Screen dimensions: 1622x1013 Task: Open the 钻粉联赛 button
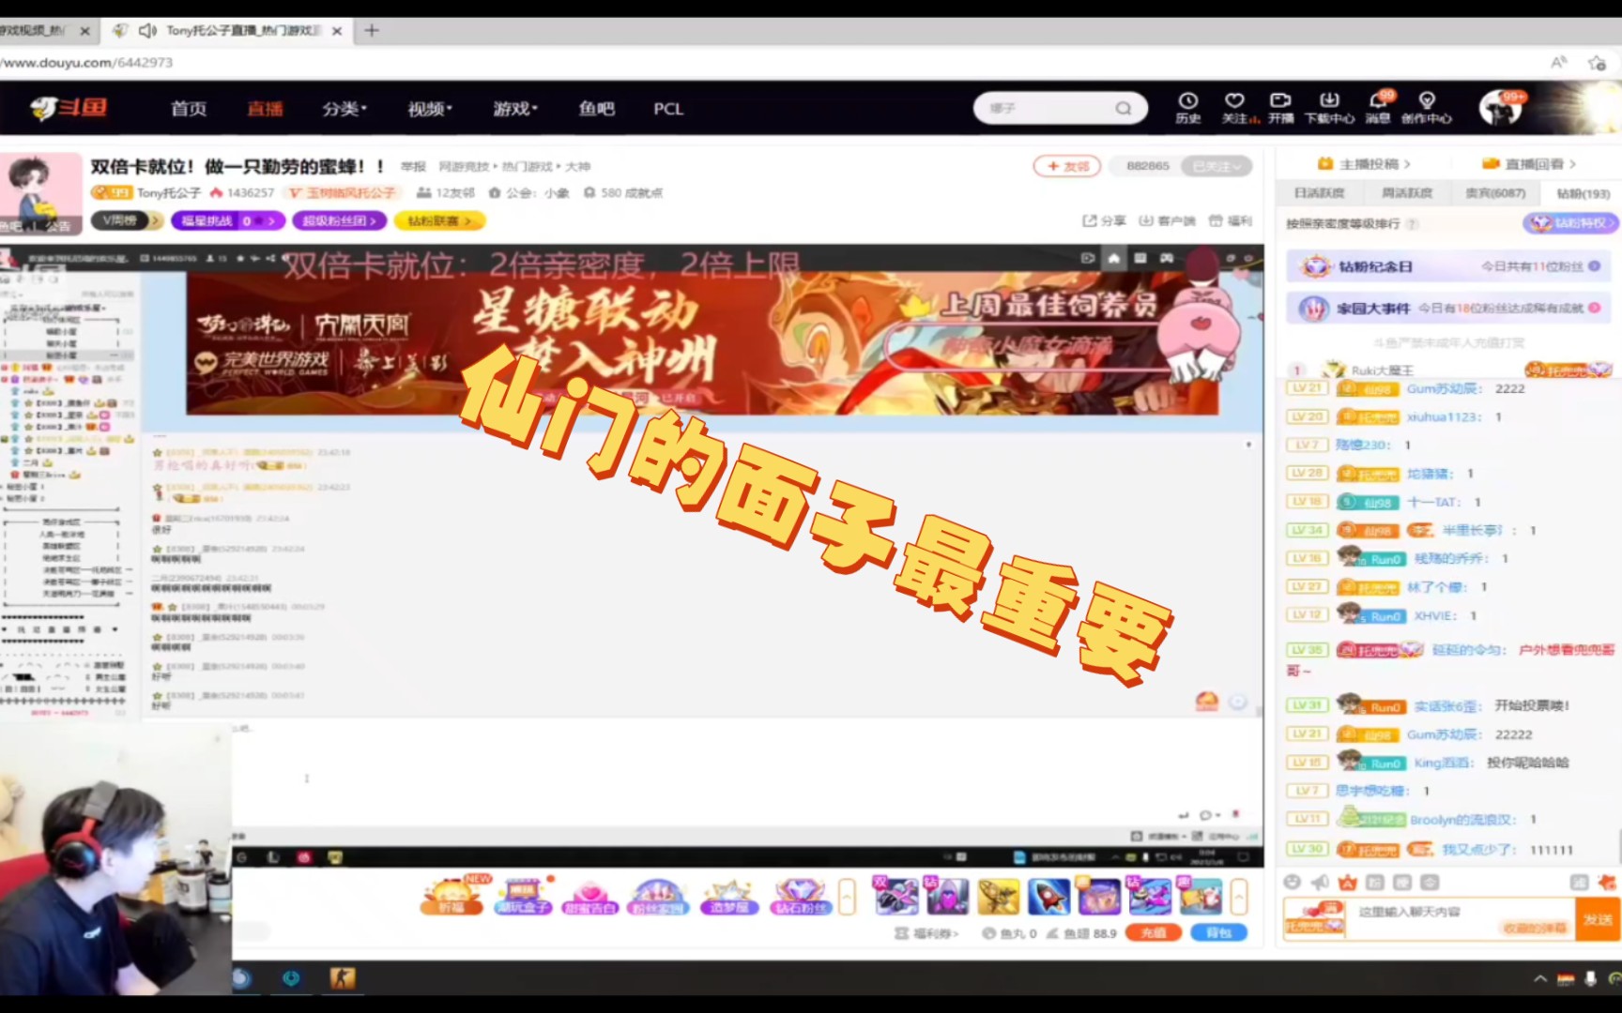tap(439, 220)
